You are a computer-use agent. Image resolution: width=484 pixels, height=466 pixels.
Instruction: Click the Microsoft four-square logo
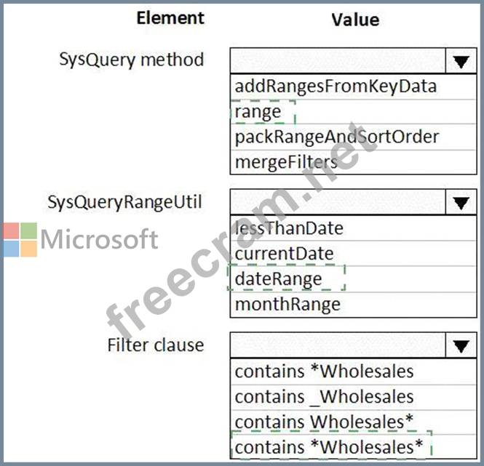[20, 239]
